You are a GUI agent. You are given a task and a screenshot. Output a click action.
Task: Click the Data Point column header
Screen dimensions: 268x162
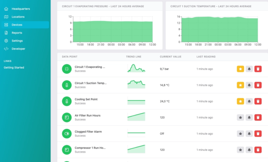pyautogui.click(x=70, y=57)
